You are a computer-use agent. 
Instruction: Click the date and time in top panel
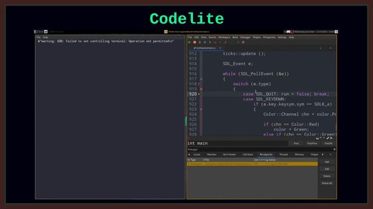[314, 32]
